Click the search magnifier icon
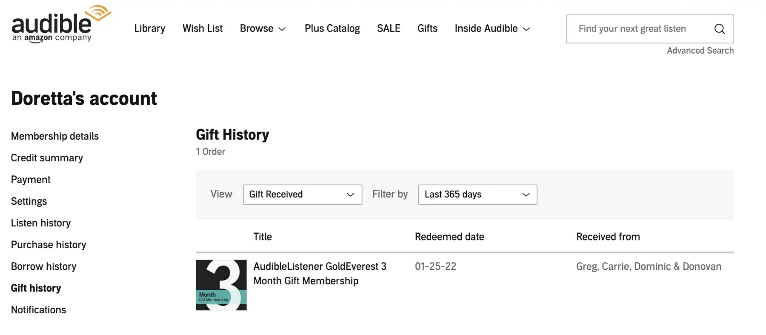The image size is (766, 335). (x=719, y=29)
